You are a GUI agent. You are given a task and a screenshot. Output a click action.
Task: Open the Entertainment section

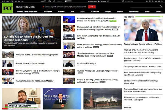pos(134,12)
